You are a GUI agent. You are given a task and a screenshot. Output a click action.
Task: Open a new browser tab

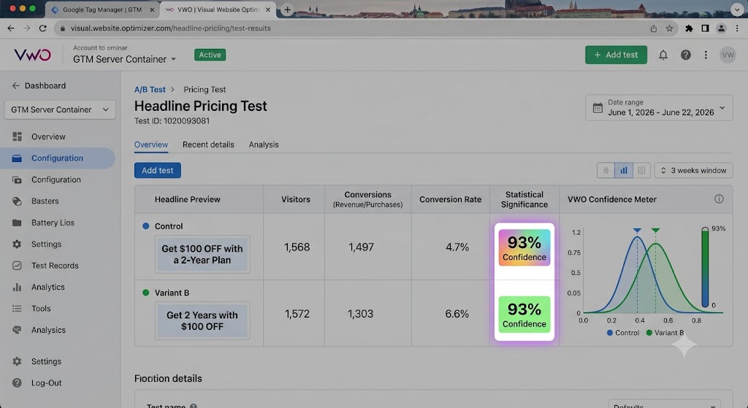pyautogui.click(x=287, y=9)
